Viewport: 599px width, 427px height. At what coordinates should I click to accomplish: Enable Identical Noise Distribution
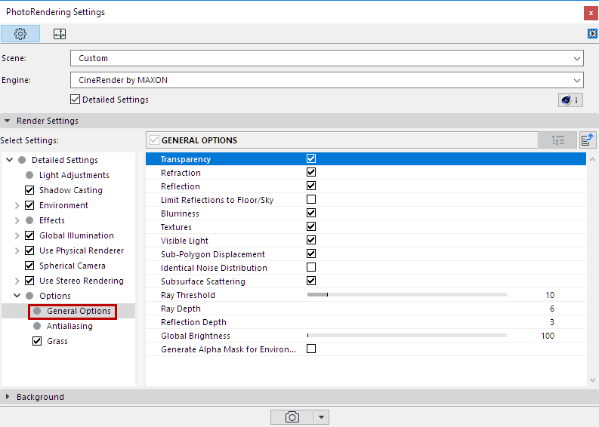[311, 267]
